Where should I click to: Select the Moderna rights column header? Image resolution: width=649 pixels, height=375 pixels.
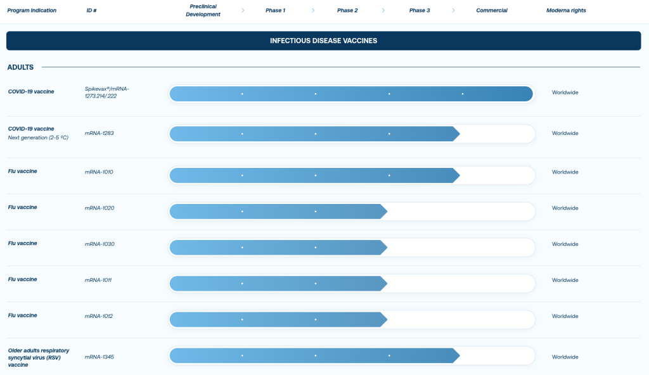coord(566,11)
